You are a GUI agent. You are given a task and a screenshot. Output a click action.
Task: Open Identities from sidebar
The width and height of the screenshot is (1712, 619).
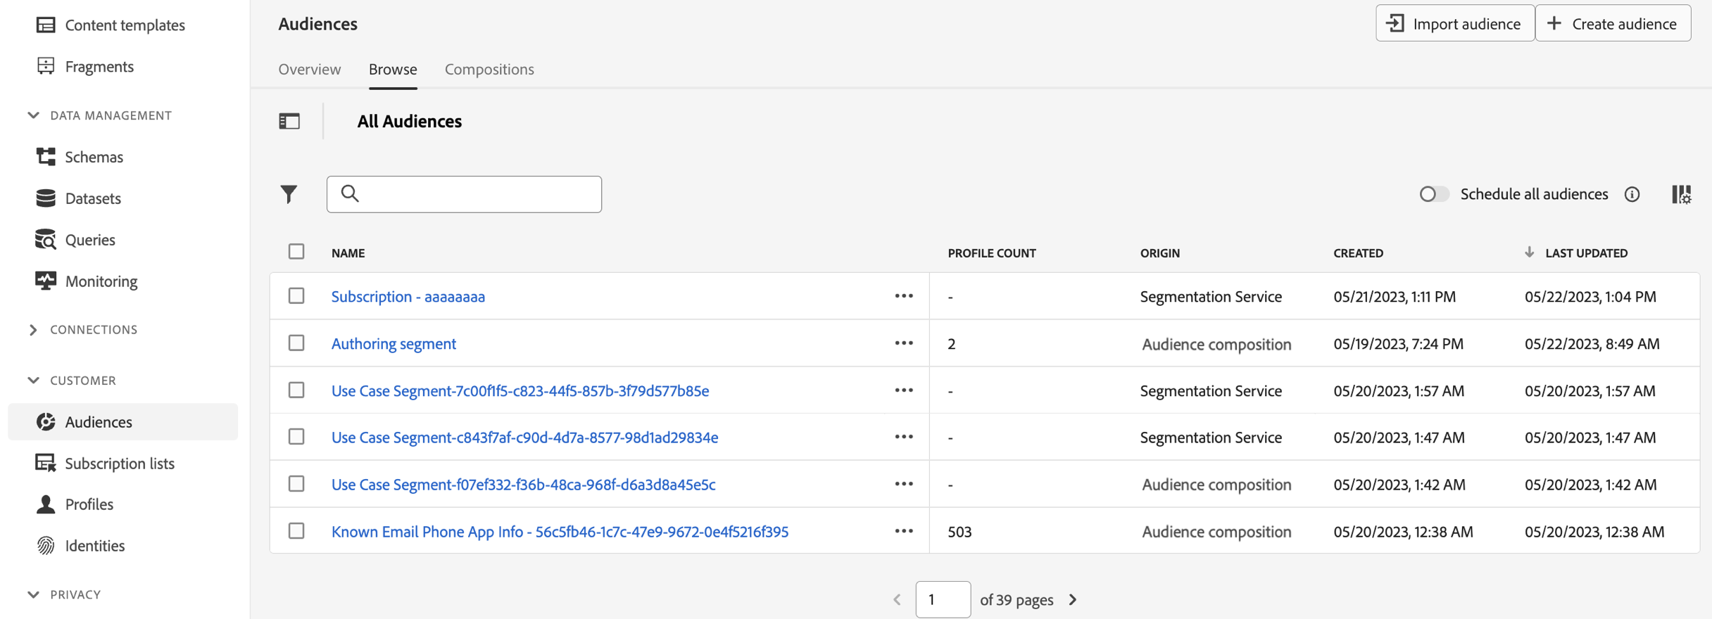pos(94,546)
